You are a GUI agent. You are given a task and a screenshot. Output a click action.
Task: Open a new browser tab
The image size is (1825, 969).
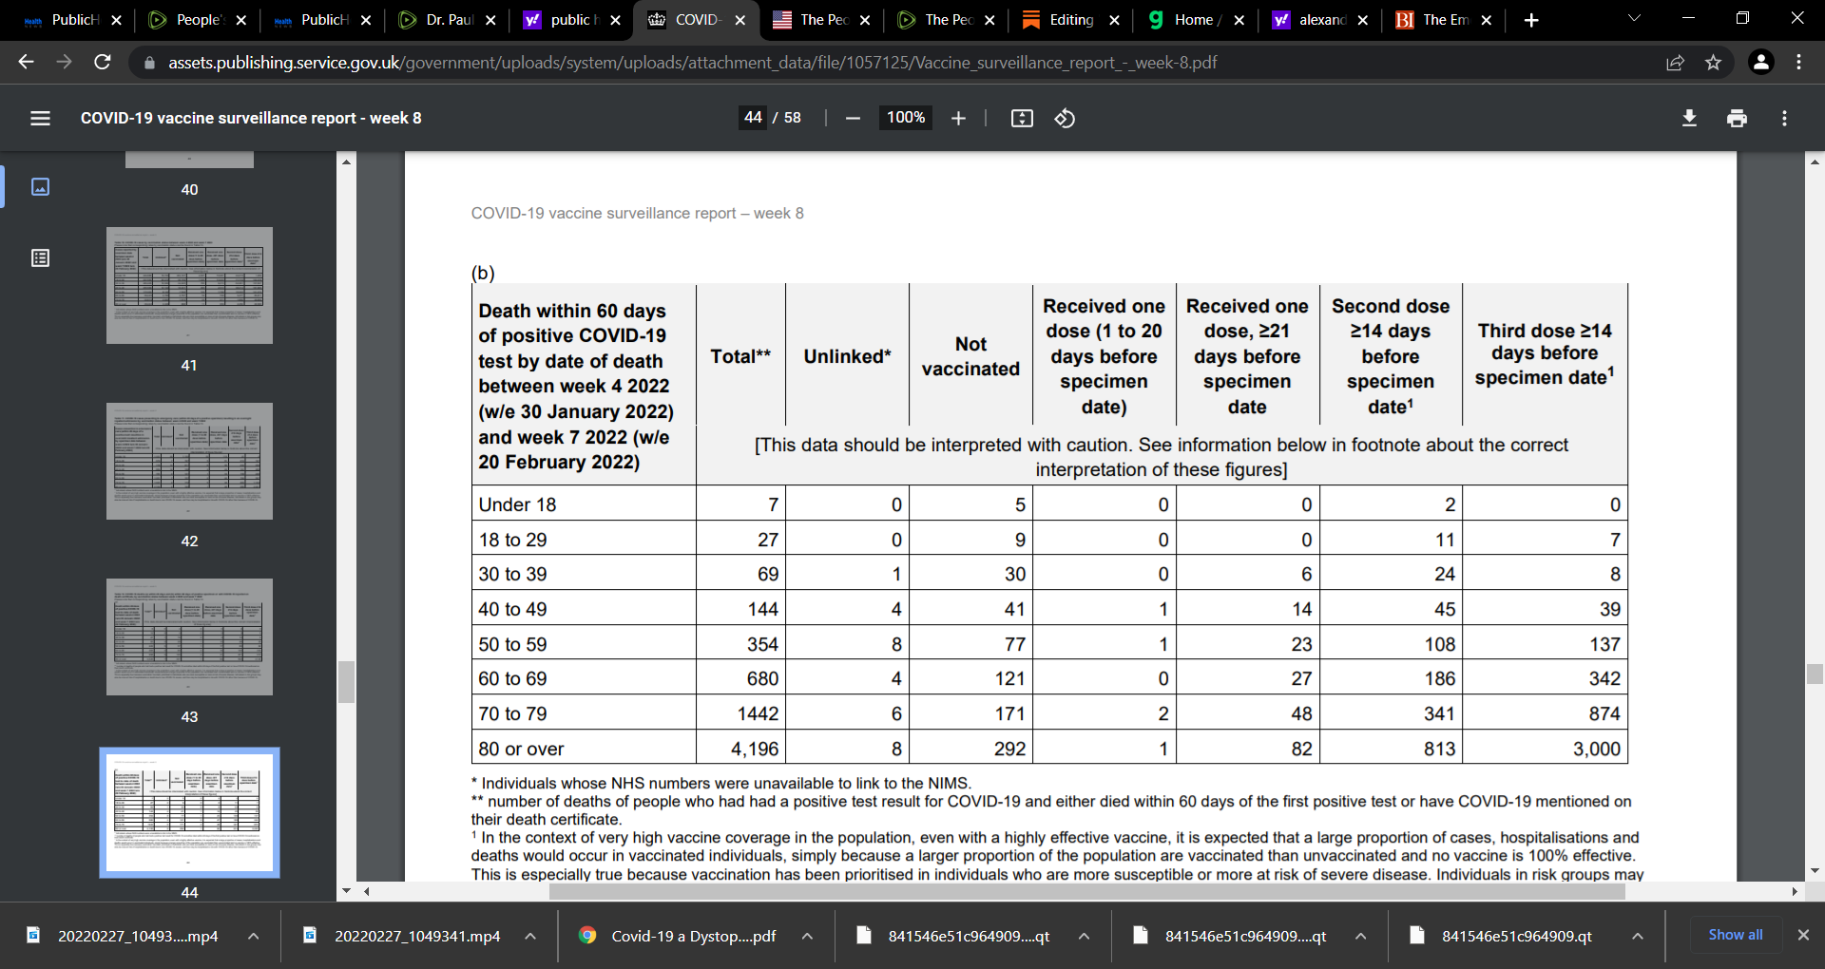[1530, 20]
